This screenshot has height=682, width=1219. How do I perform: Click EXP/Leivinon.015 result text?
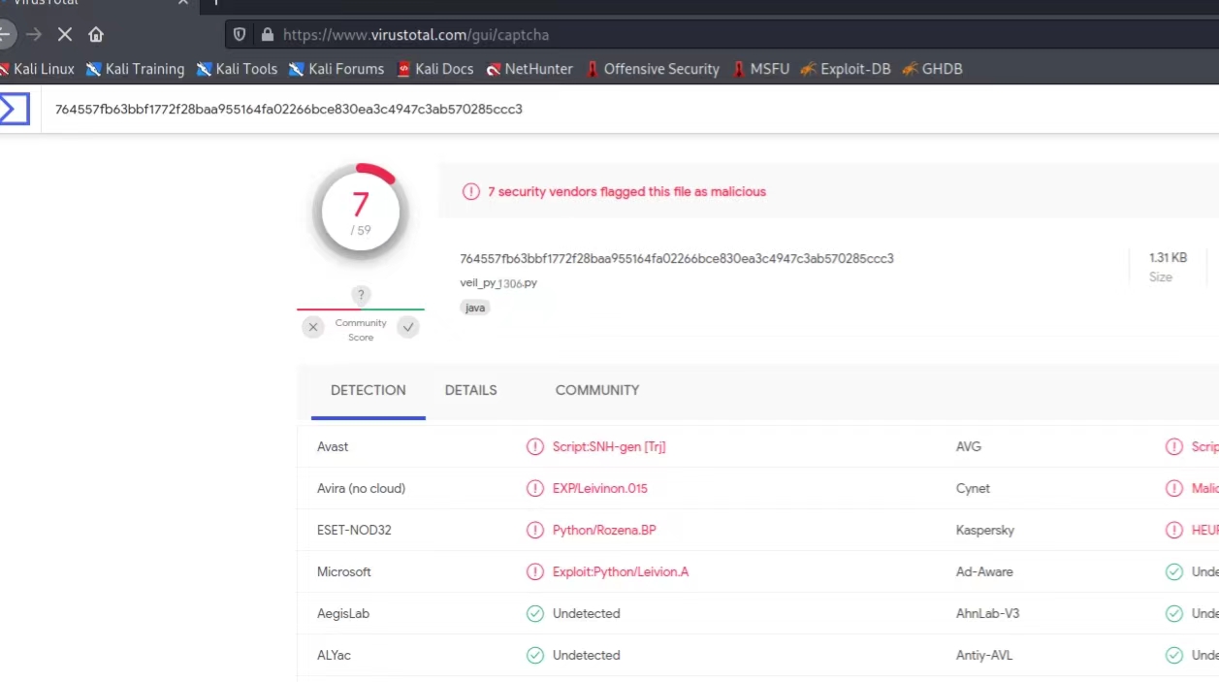(600, 488)
